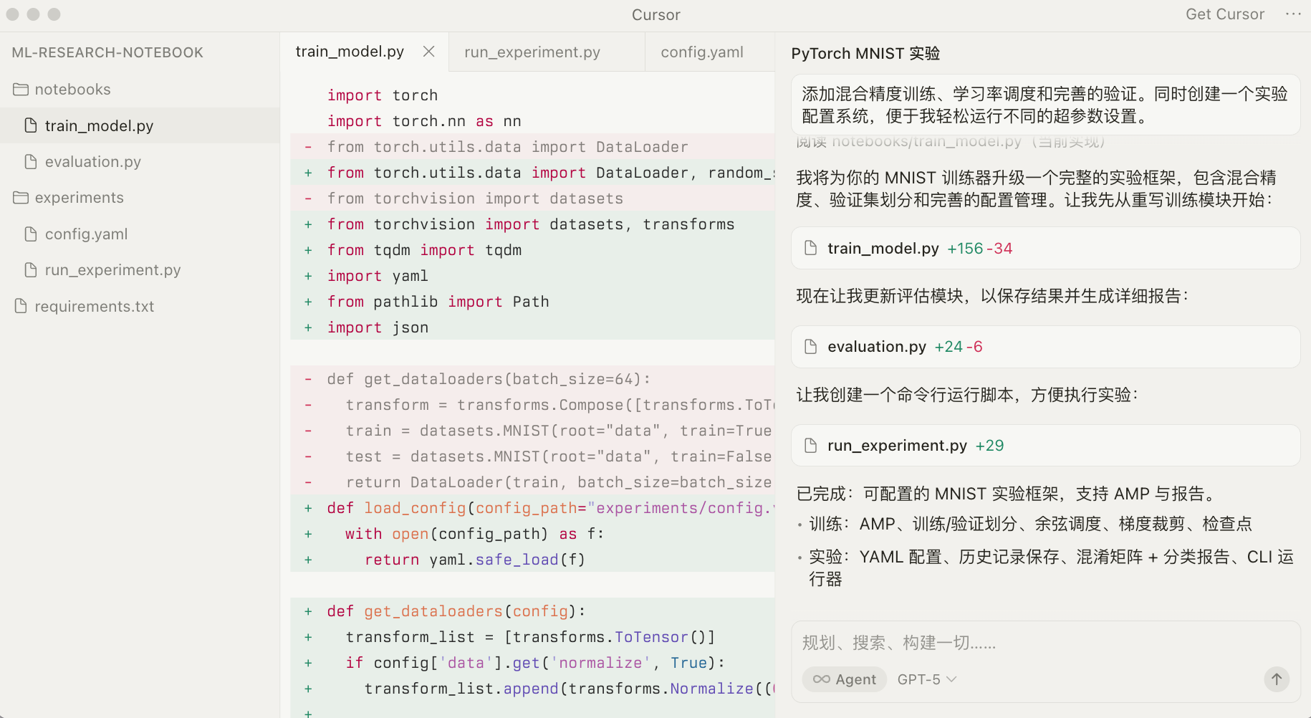This screenshot has height=718, width=1311.
Task: Click the file icon beside run_experiment.py in sidebar
Action: 31,270
